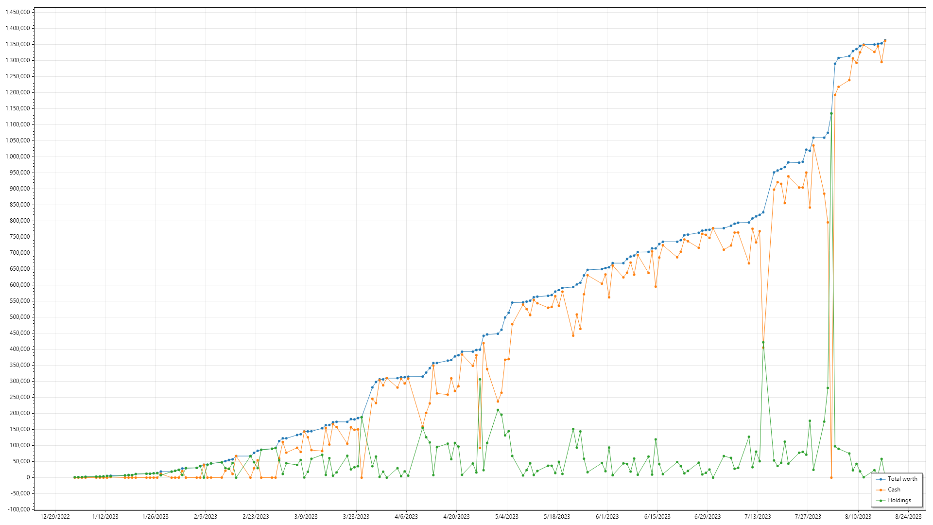933x525 pixels.
Task: Click the 3/9/2023 date label
Action: (x=306, y=517)
